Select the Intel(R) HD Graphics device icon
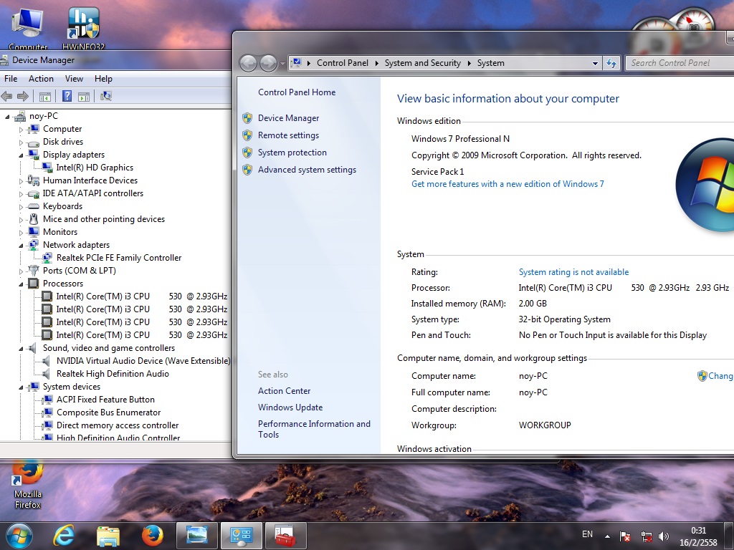 point(47,168)
